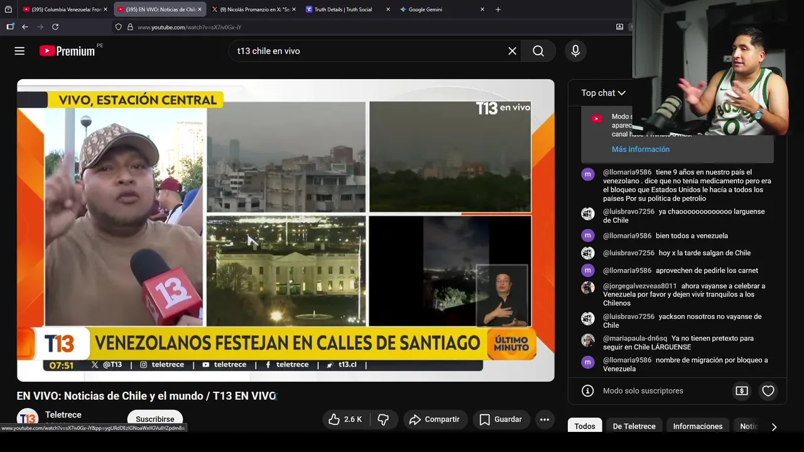This screenshot has height=452, width=804.
Task: Open the browser sidebar panel icon
Action: pyautogui.click(x=10, y=27)
